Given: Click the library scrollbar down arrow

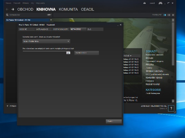Looking at the screenshot, I should (x=173, y=101).
